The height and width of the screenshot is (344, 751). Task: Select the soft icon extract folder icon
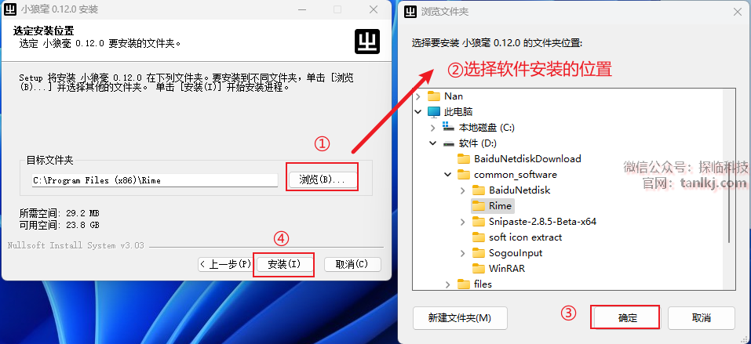pyautogui.click(x=479, y=237)
